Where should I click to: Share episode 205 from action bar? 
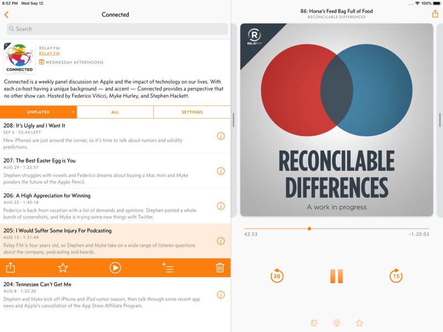pos(11,267)
